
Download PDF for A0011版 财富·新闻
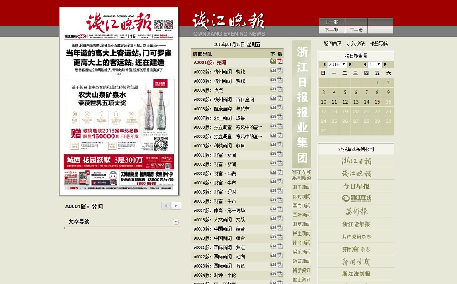click(x=280, y=153)
